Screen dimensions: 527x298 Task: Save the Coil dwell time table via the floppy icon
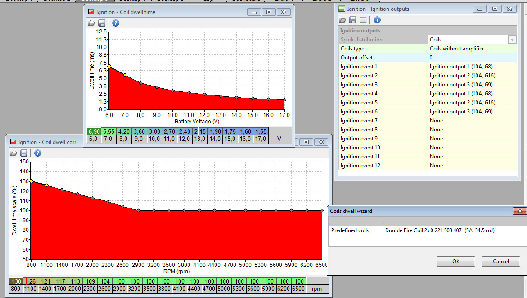[102, 23]
